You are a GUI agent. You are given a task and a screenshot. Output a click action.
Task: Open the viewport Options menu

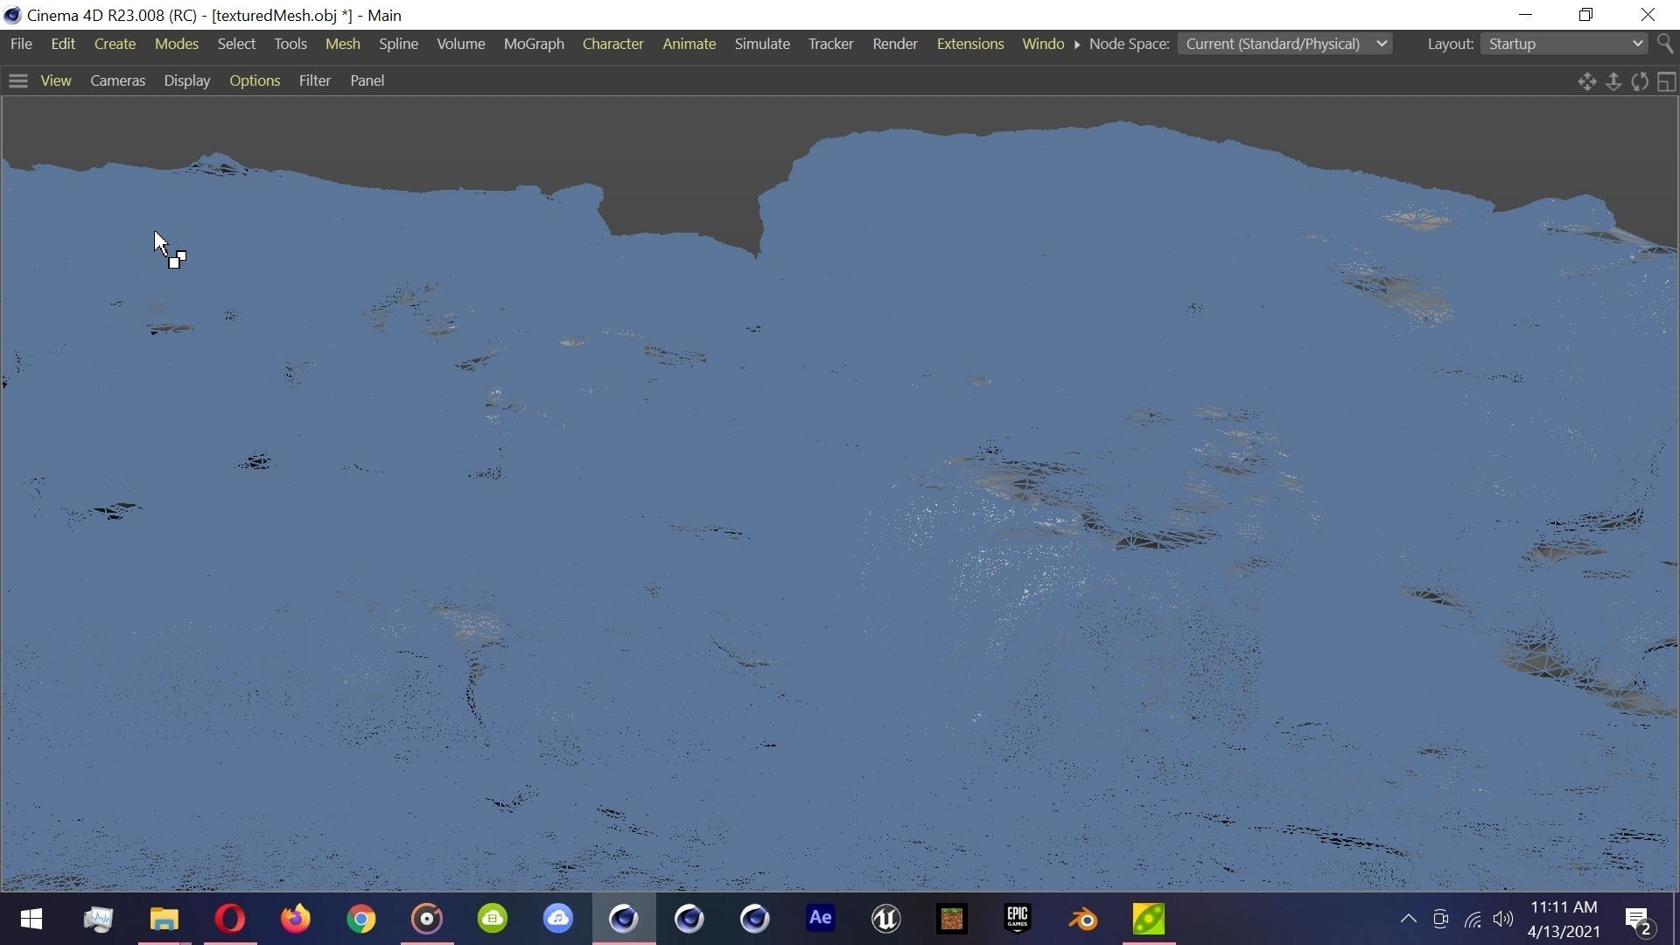tap(255, 80)
